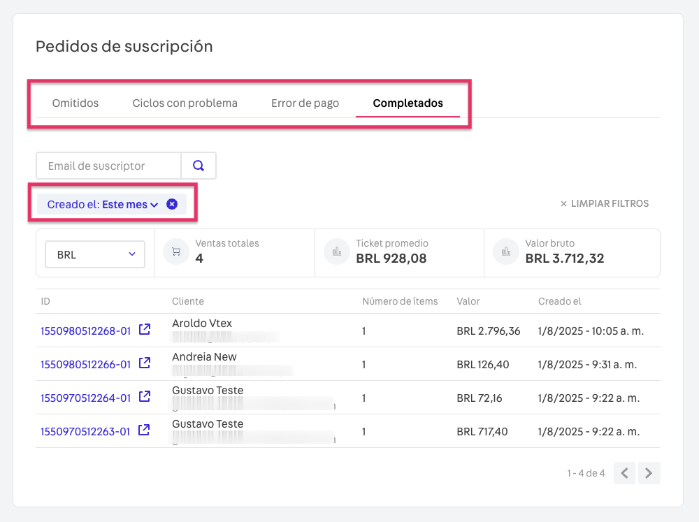Screen dimensions: 699x522
Task: Select the LIMPIAR FILTROS action
Action: (608, 203)
